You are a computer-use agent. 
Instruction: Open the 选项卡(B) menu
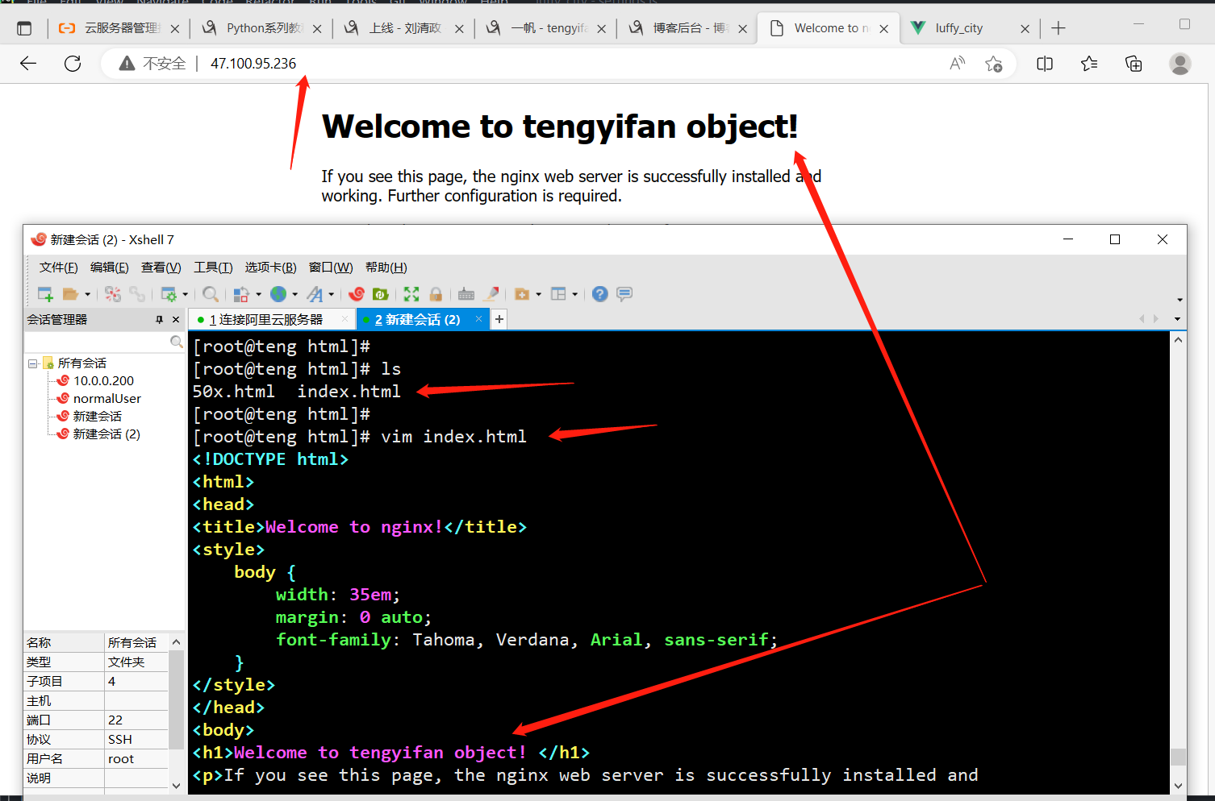(x=271, y=268)
